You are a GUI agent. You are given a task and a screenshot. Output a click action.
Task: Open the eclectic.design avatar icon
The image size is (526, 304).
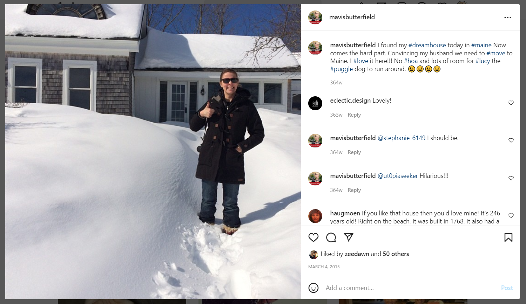(x=315, y=103)
